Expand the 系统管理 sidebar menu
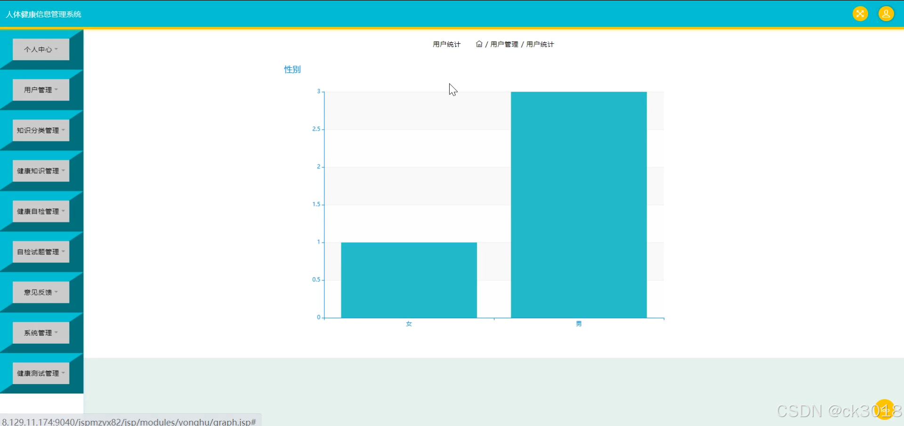 [x=41, y=332]
